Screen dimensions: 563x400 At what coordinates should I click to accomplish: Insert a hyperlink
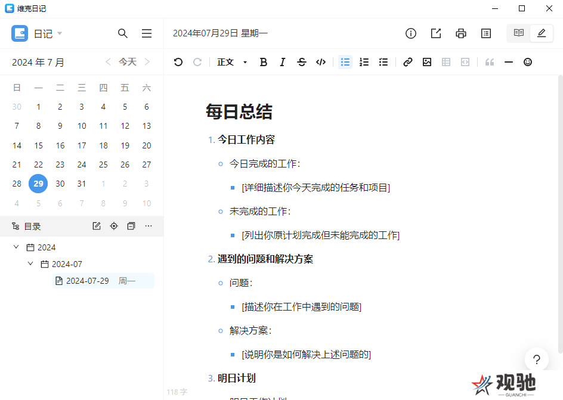click(407, 62)
